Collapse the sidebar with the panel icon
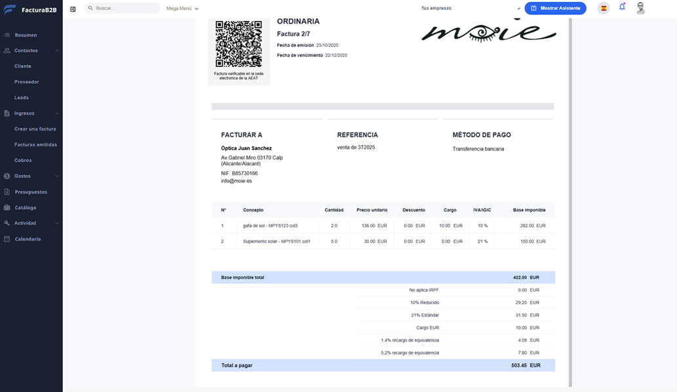677x392 pixels. [73, 9]
